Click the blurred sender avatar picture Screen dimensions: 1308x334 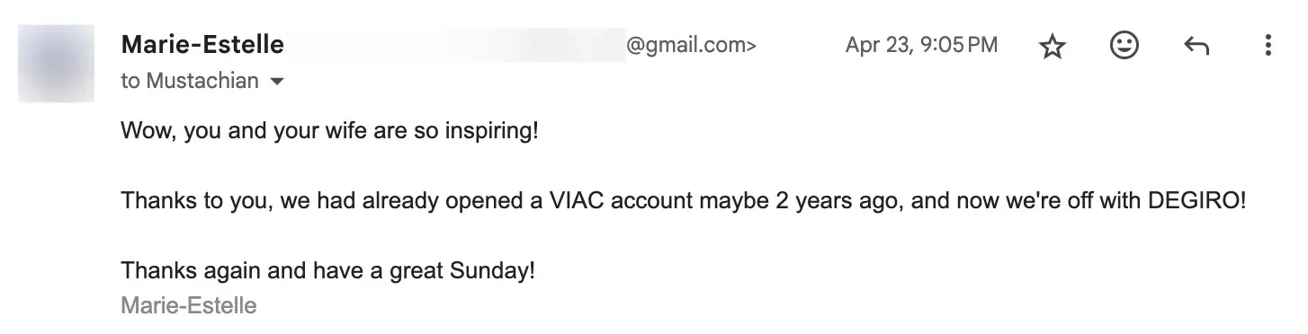[x=56, y=63]
